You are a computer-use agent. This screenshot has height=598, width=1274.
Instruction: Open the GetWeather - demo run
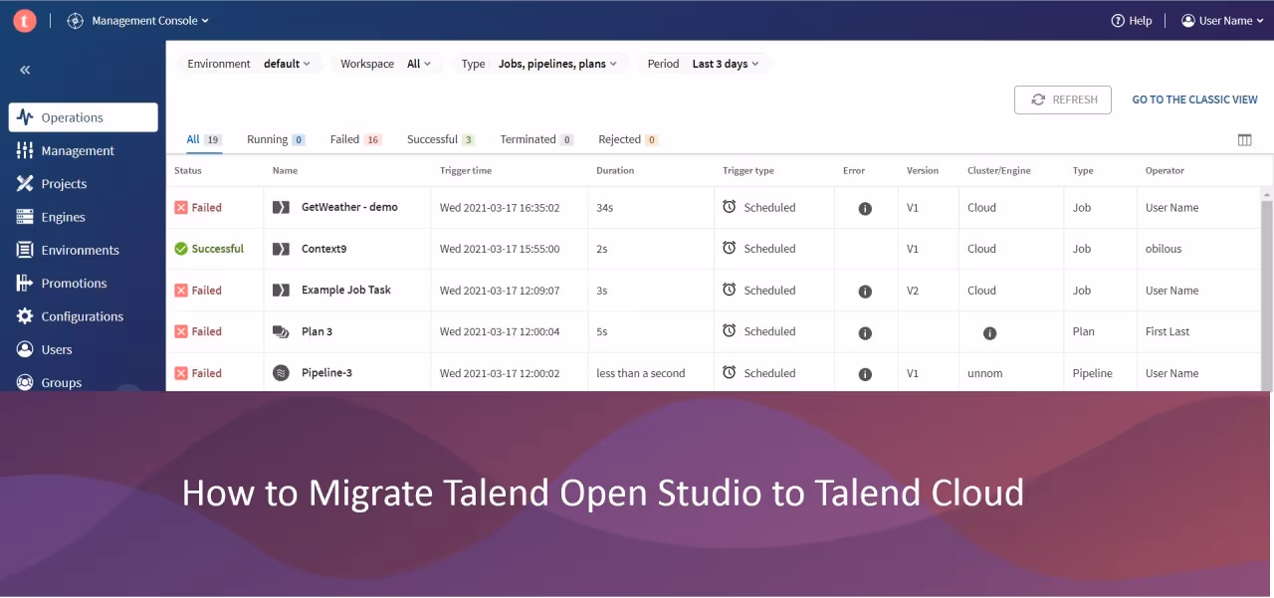click(x=349, y=207)
